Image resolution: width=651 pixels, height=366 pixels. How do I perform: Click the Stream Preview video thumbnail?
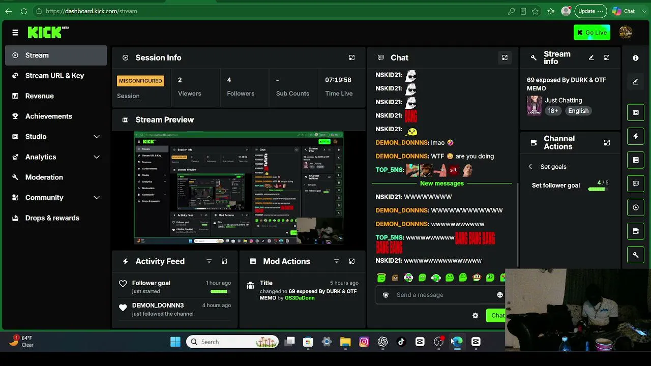click(239, 188)
